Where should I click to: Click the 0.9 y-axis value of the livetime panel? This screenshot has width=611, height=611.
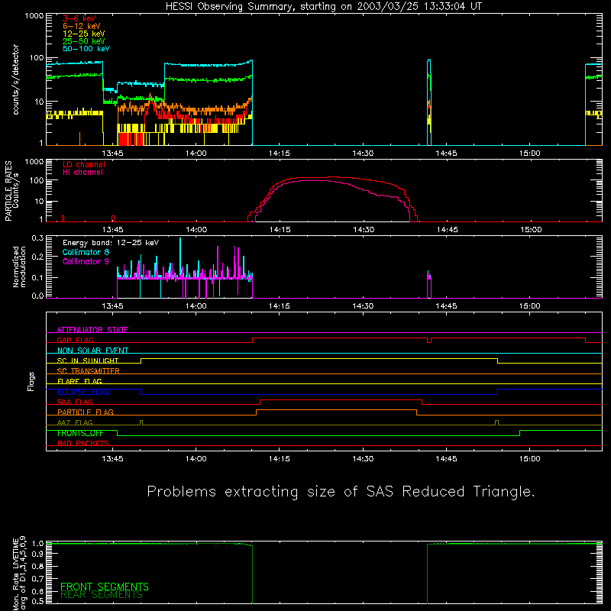[x=37, y=553]
